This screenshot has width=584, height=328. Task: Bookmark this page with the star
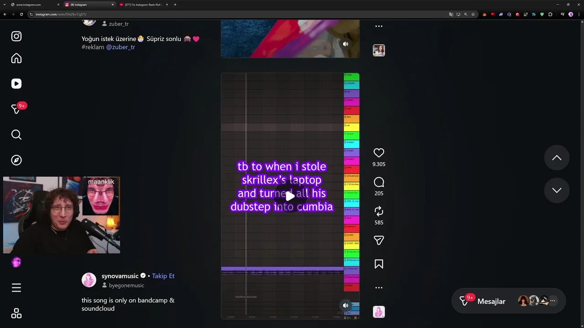click(473, 14)
